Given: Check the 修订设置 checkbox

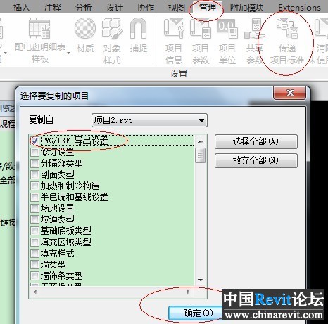Looking at the screenshot, I should tap(34, 153).
